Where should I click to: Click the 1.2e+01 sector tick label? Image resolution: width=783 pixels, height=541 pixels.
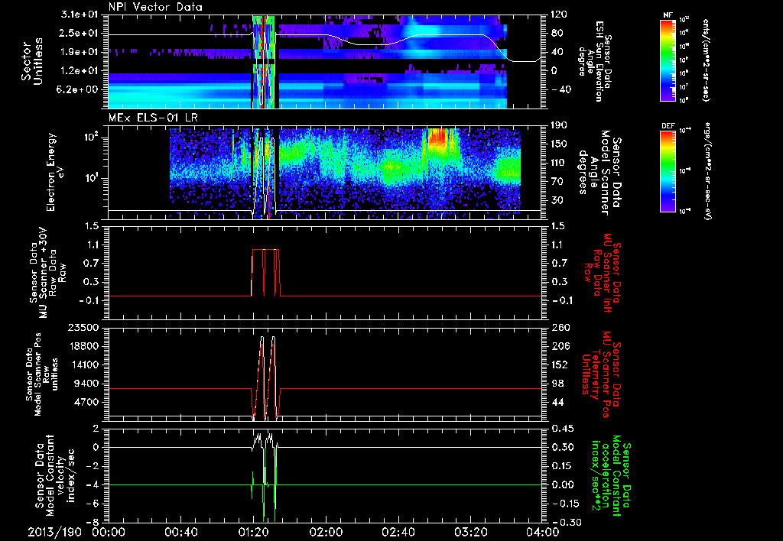click(x=80, y=71)
